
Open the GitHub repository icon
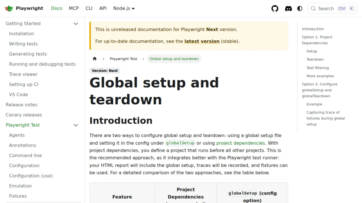[x=275, y=8]
